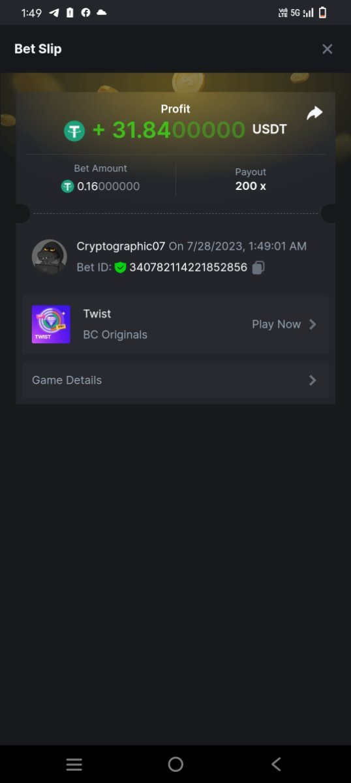Tap the chevron next to Play Now
351x783 pixels.
pos(313,324)
